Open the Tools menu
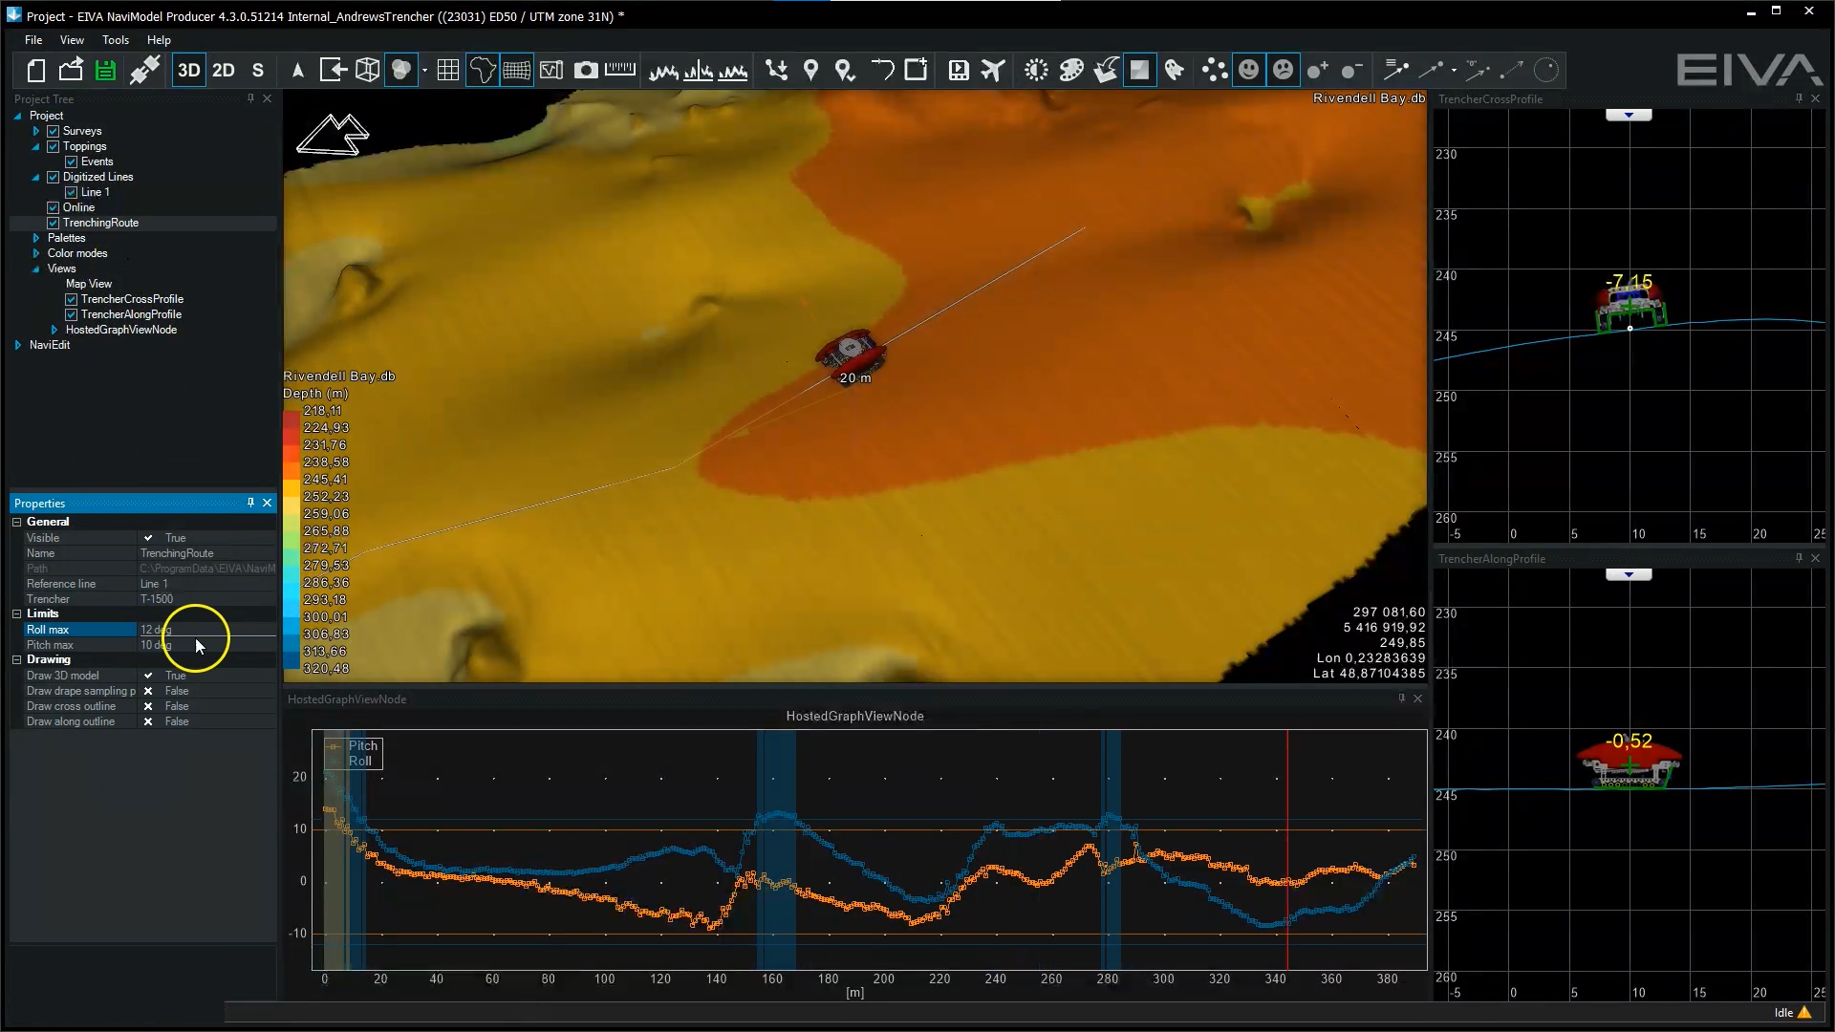Viewport: 1835px width, 1032px height. [x=116, y=40]
